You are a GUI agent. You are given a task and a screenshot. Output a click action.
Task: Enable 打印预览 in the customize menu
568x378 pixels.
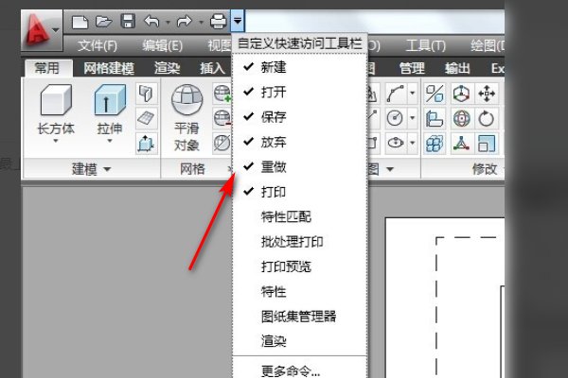(x=299, y=266)
